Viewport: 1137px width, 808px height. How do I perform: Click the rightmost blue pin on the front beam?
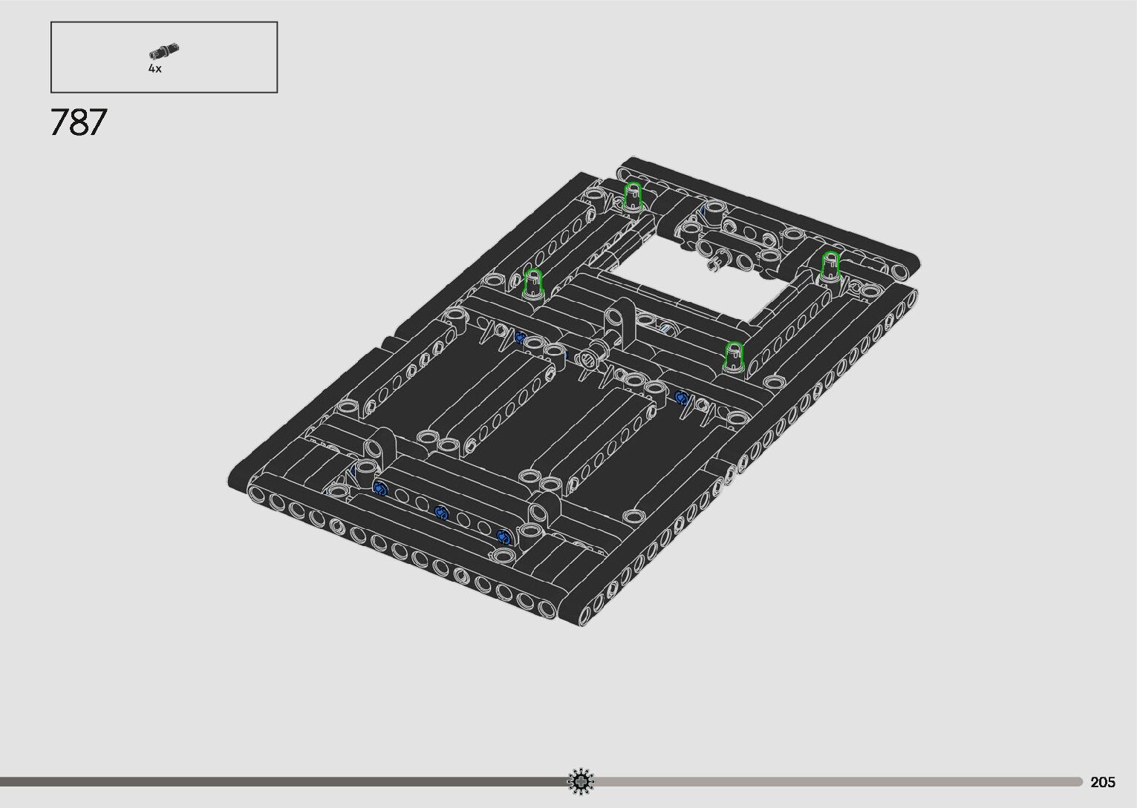(x=504, y=536)
